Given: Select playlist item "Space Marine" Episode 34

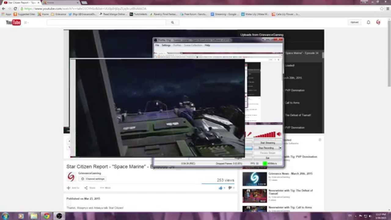Looking at the screenshot, I should point(302,53).
